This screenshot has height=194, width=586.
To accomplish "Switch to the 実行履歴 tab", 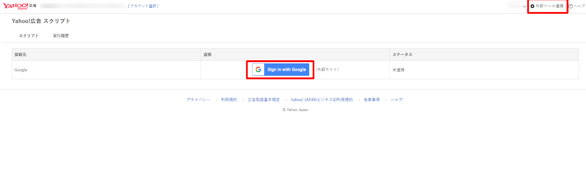I will pos(61,36).
